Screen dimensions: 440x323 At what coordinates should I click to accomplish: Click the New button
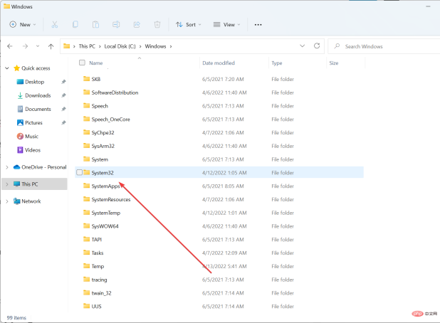(x=23, y=24)
